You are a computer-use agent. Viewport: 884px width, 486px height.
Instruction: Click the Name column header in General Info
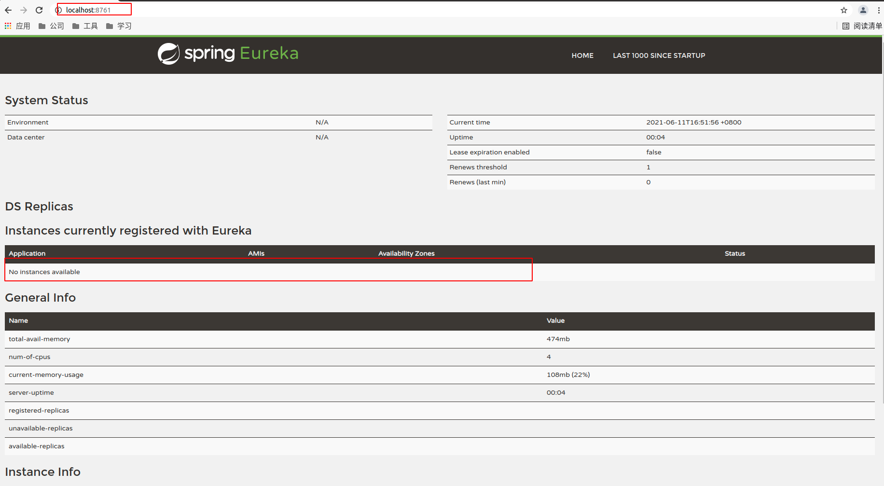tap(18, 321)
